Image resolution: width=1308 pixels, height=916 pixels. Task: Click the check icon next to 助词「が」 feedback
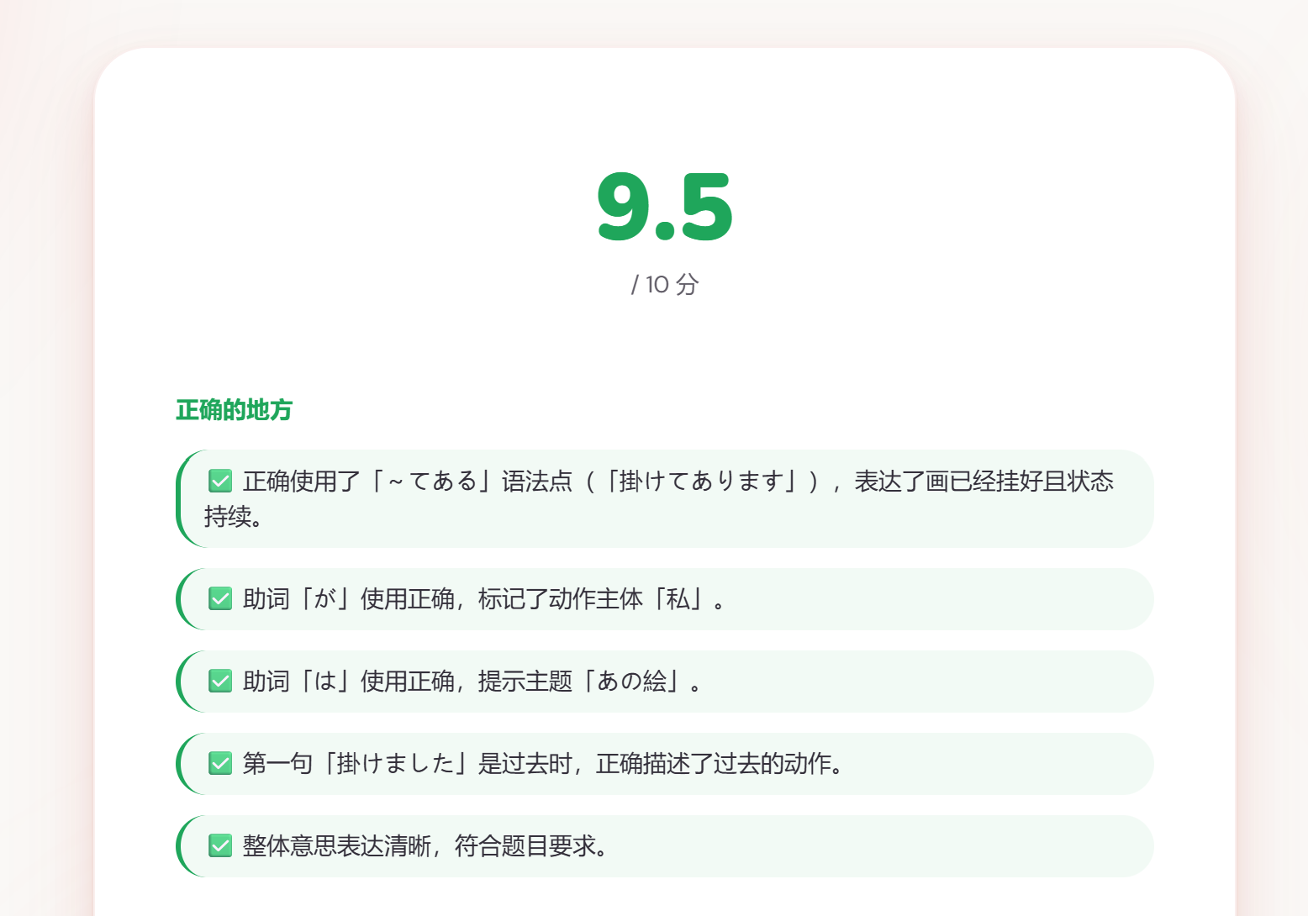pos(220,598)
